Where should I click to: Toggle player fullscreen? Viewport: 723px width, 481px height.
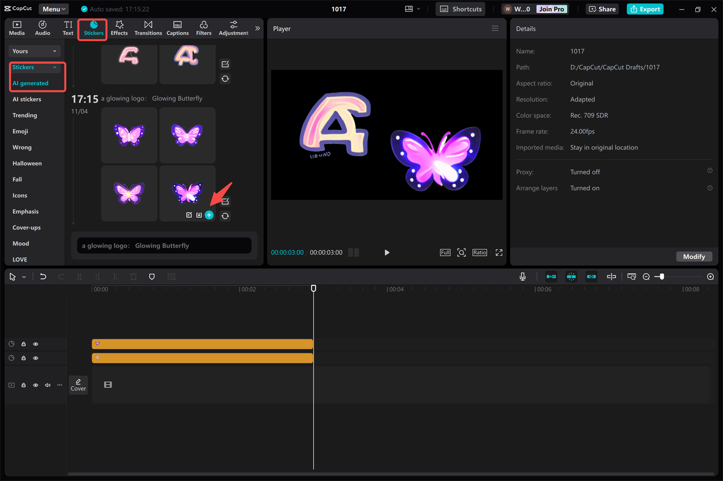(499, 253)
